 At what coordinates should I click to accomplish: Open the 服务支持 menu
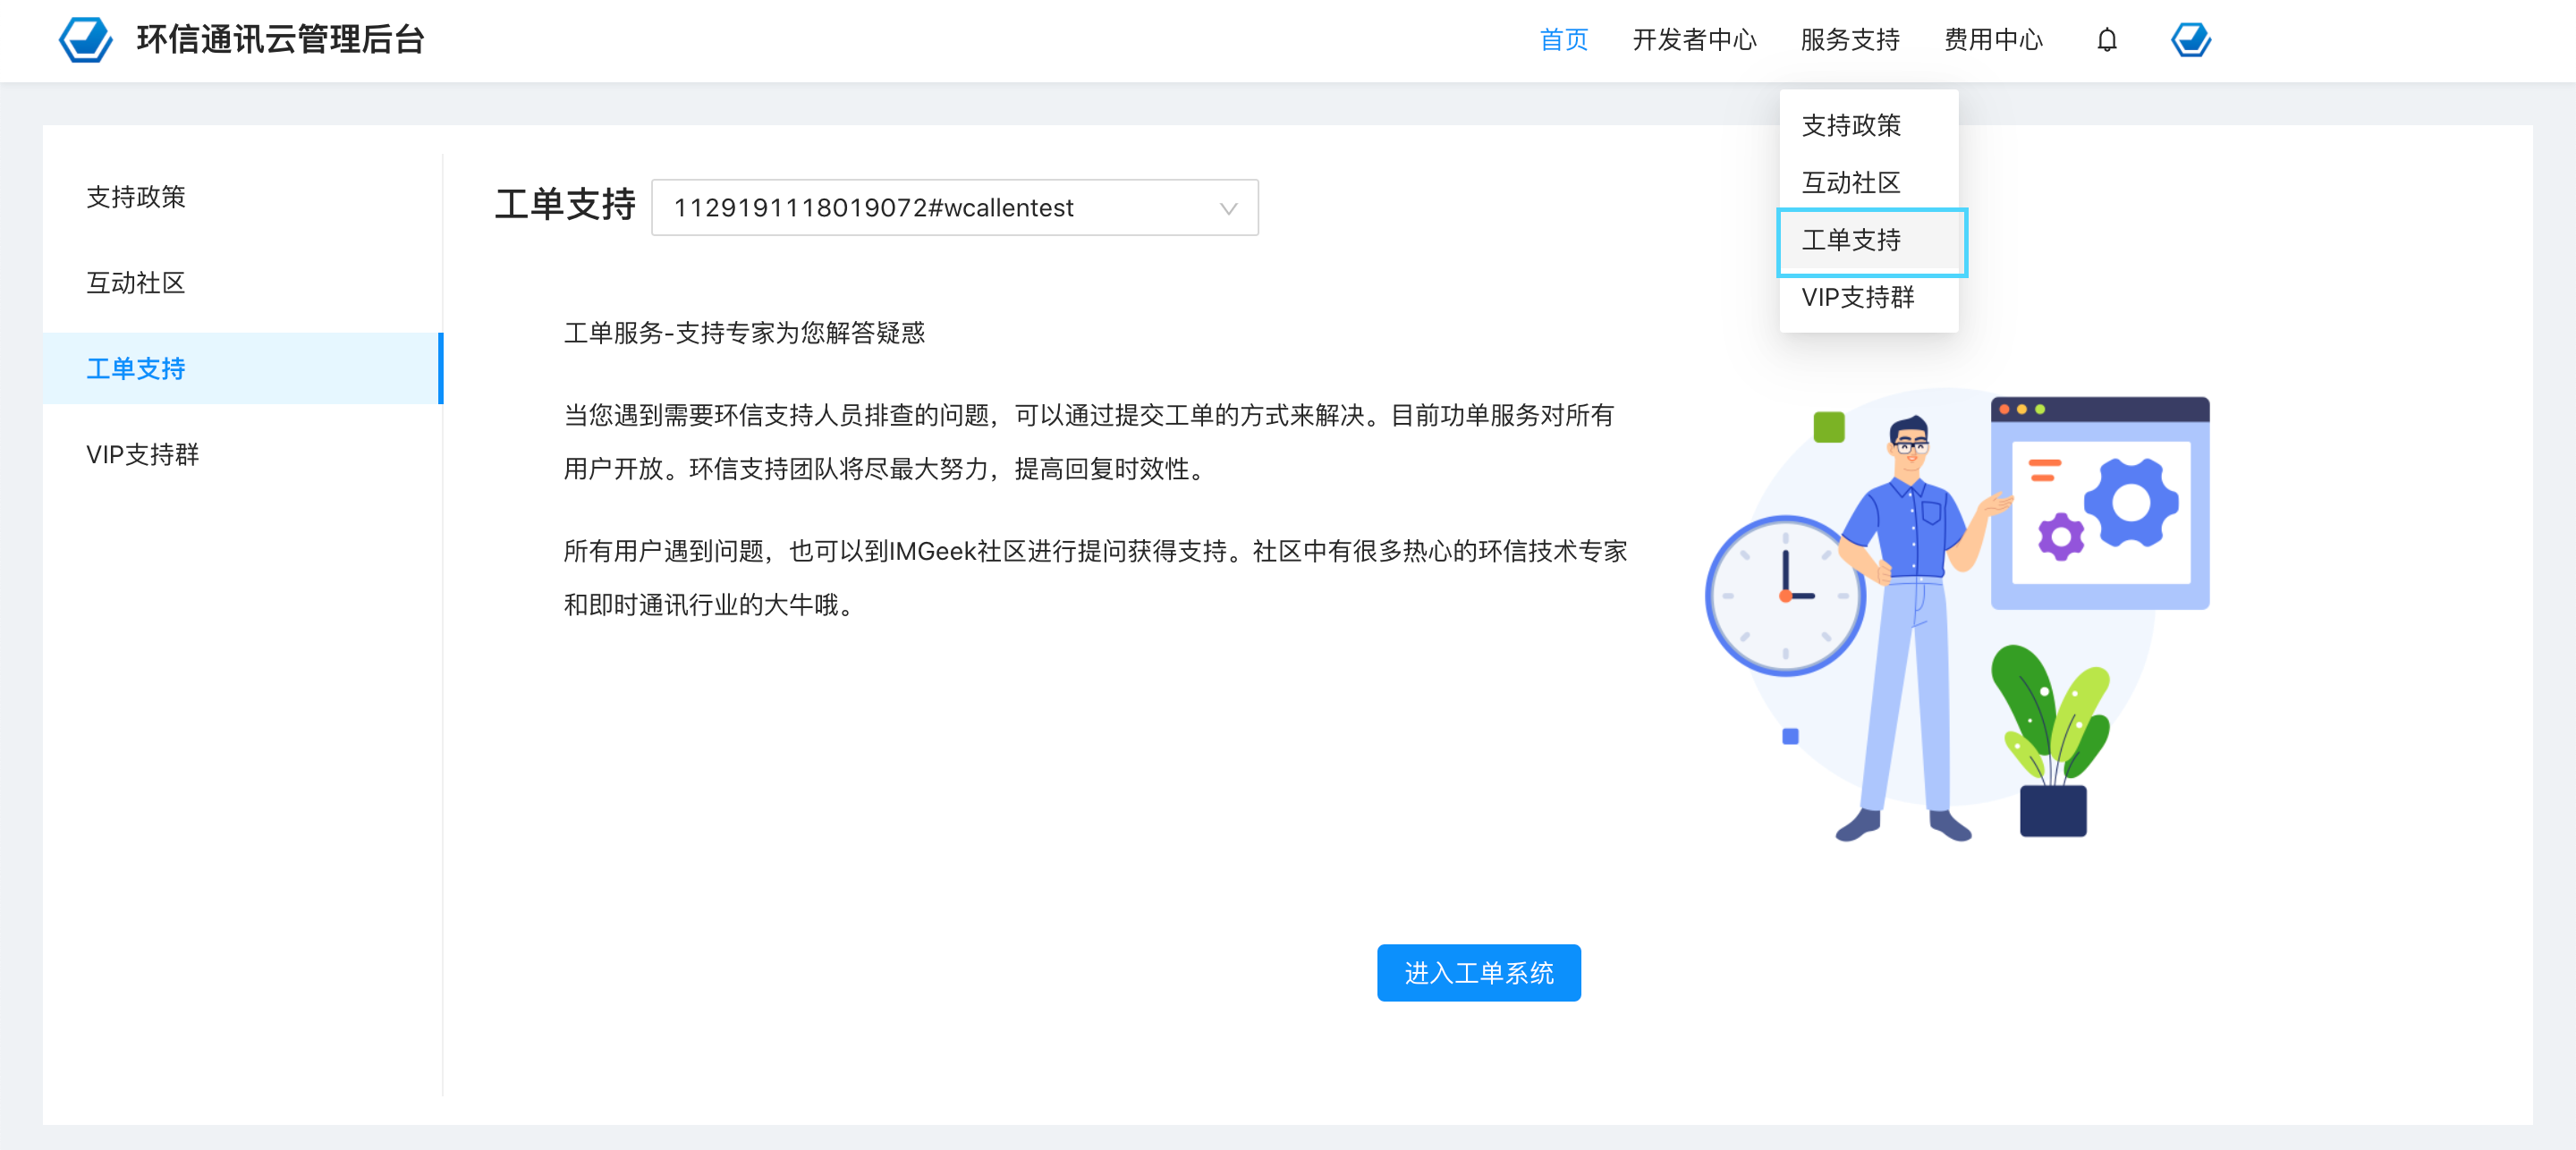click(1850, 40)
